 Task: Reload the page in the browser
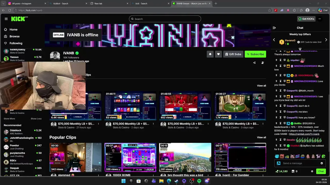tap(10, 10)
